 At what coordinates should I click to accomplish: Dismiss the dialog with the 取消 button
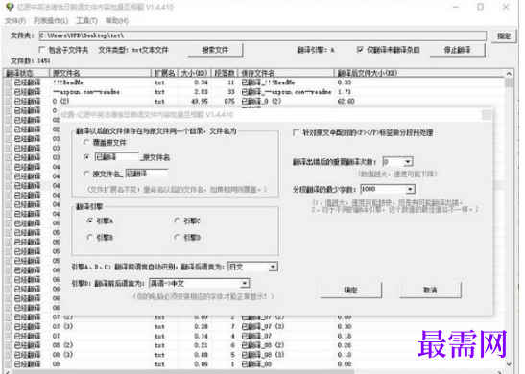tap(430, 290)
